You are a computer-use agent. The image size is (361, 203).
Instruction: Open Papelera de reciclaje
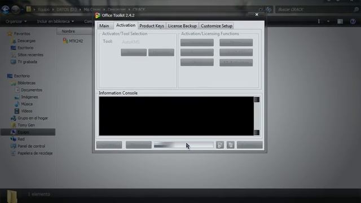pos(35,153)
